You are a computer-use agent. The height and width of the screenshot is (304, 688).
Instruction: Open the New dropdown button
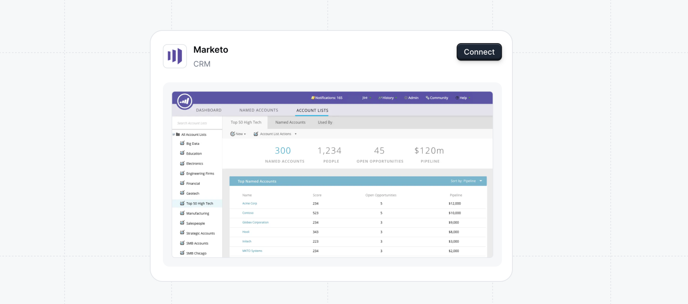(238, 134)
